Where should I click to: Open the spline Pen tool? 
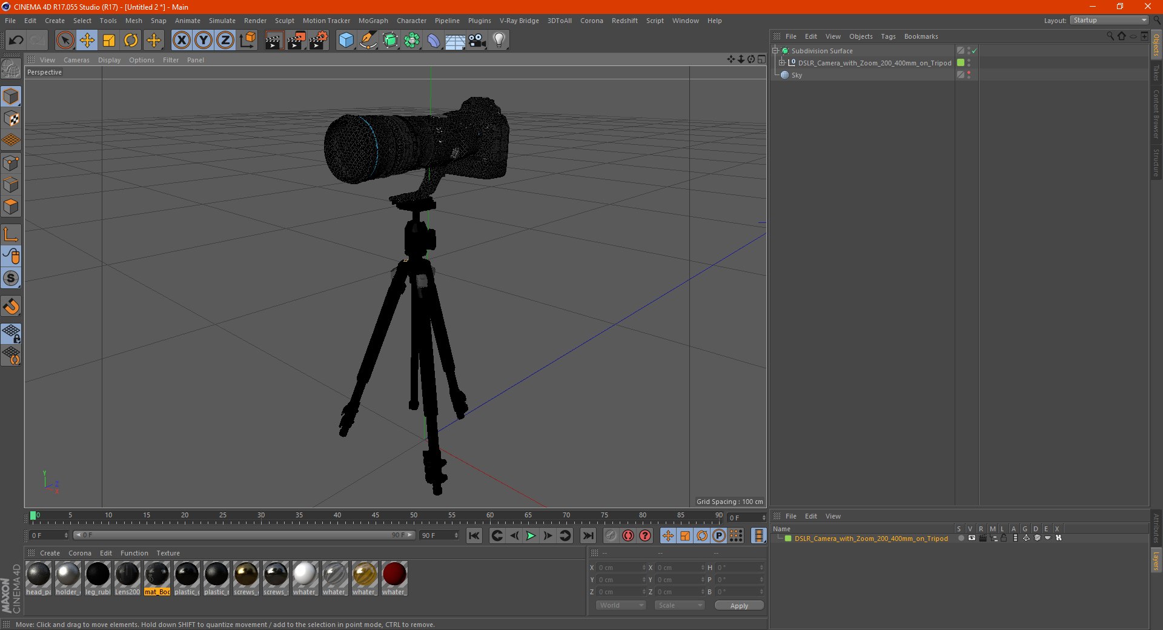[x=368, y=41]
